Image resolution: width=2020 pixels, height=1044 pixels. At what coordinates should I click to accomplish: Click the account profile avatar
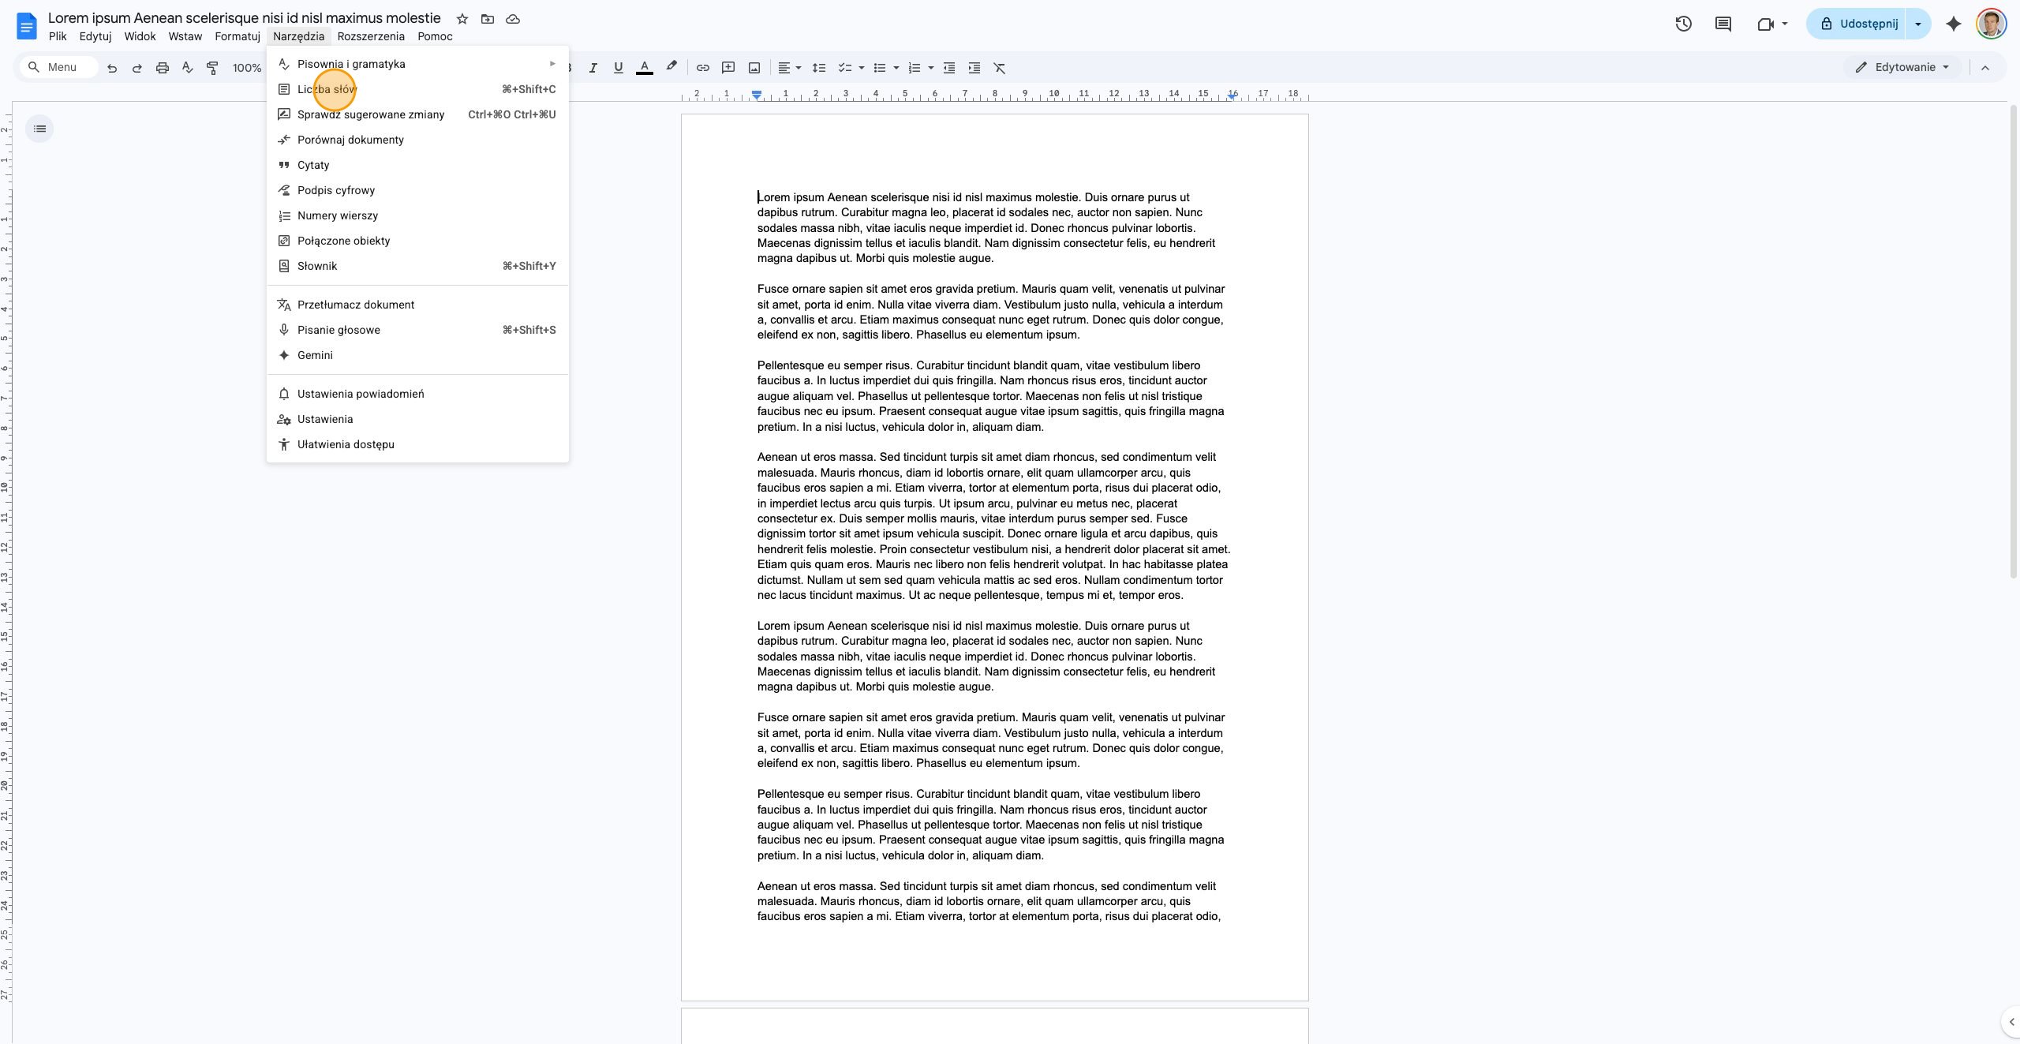(1991, 24)
